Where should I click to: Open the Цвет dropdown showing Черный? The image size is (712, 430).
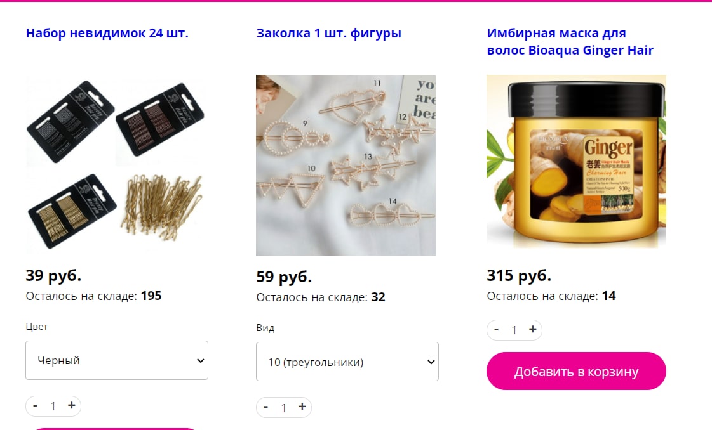point(117,360)
